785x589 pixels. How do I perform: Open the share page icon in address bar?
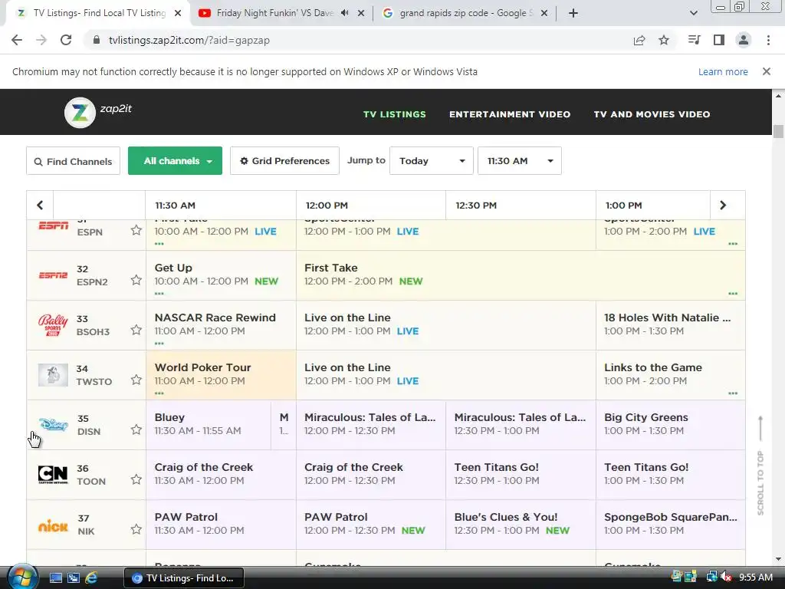[639, 40]
